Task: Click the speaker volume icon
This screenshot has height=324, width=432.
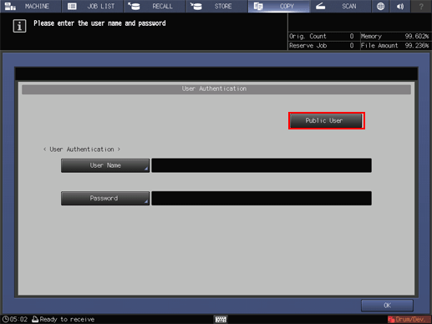Action: 400,6
